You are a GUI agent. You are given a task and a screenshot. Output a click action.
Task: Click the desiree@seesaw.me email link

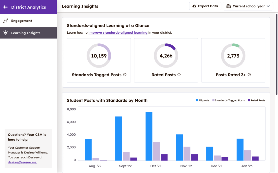(23, 162)
